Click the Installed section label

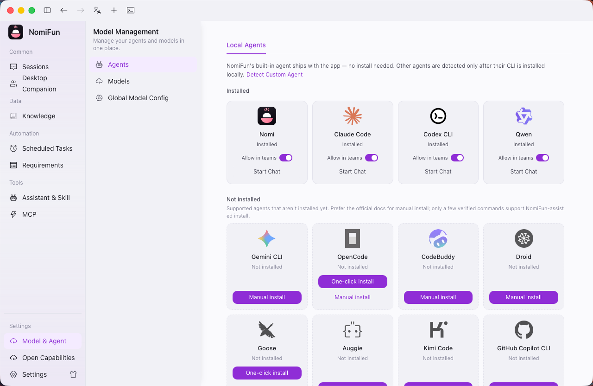point(238,91)
